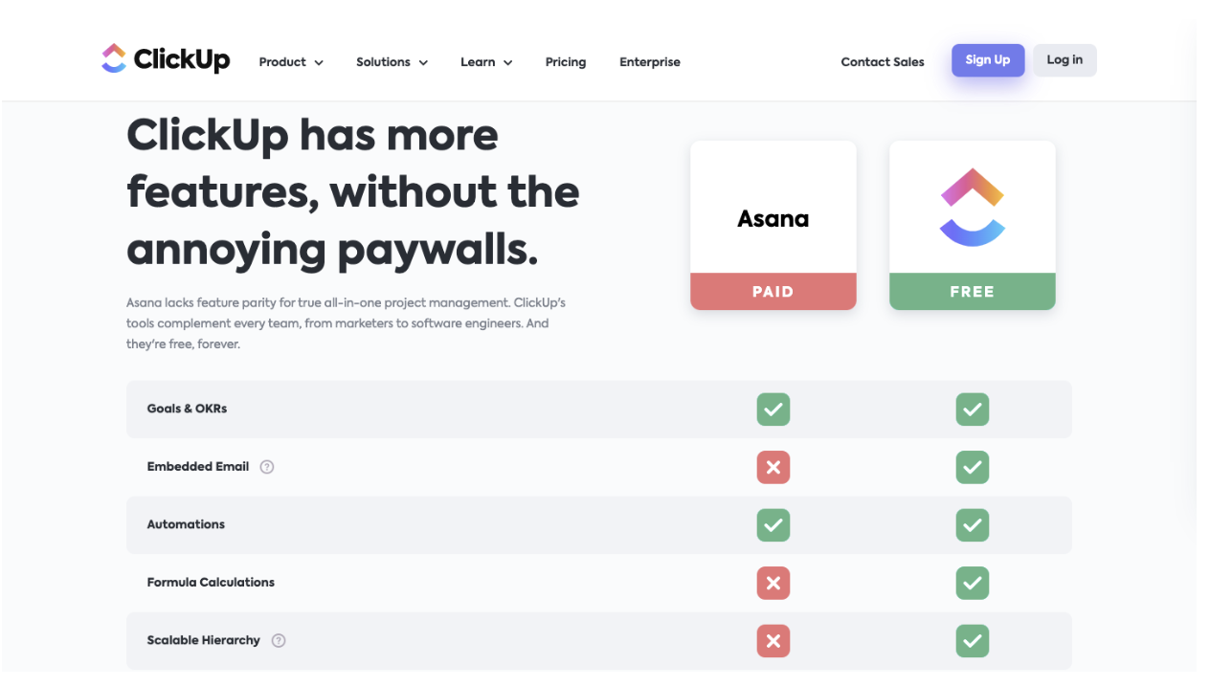The height and width of the screenshot is (687, 1210).
Task: Click the Log in button
Action: tap(1064, 60)
